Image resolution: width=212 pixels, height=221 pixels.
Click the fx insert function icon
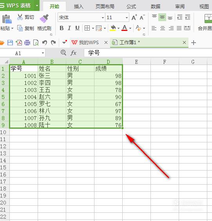tap(73, 53)
